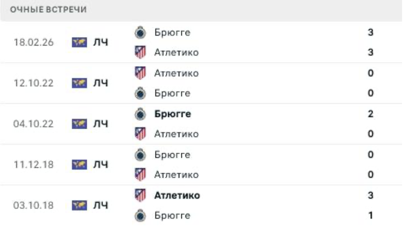The height and width of the screenshot is (230, 405).
Task: Click Атлетико crest in the 11.12.18 match
Action: tap(140, 175)
